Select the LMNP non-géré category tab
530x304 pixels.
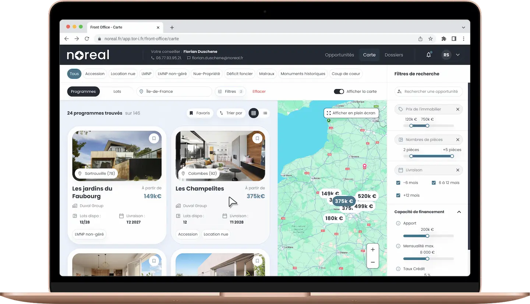pyautogui.click(x=172, y=74)
